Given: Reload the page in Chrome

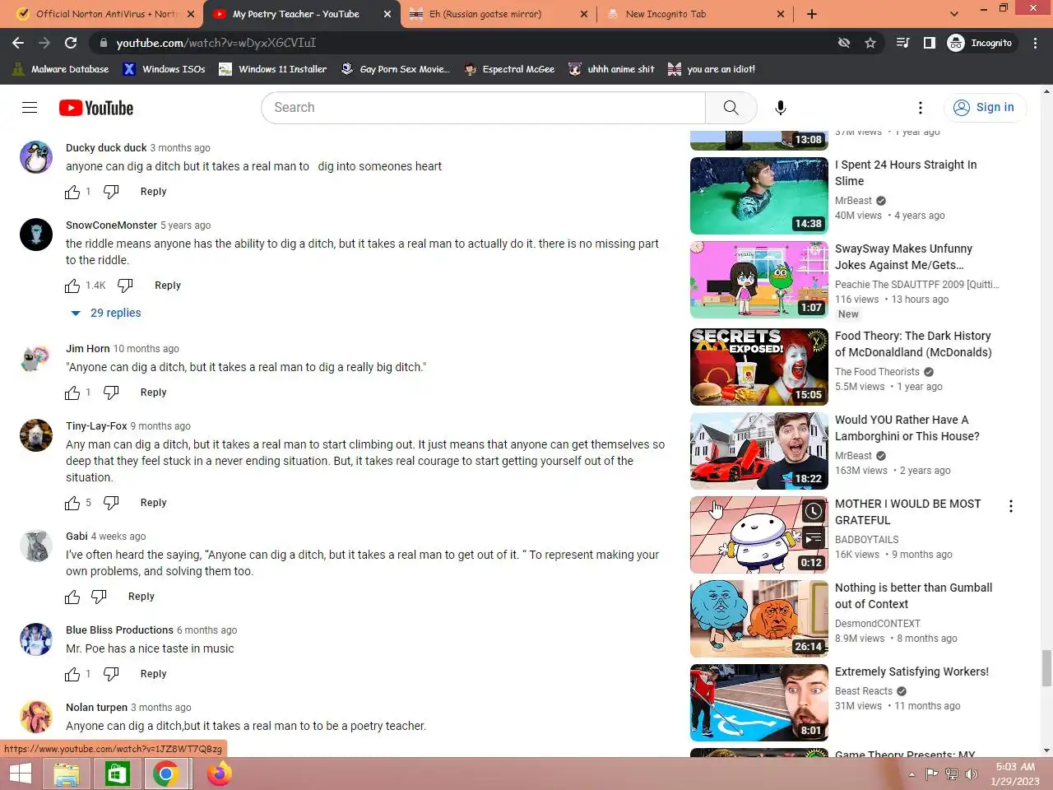Looking at the screenshot, I should [71, 43].
